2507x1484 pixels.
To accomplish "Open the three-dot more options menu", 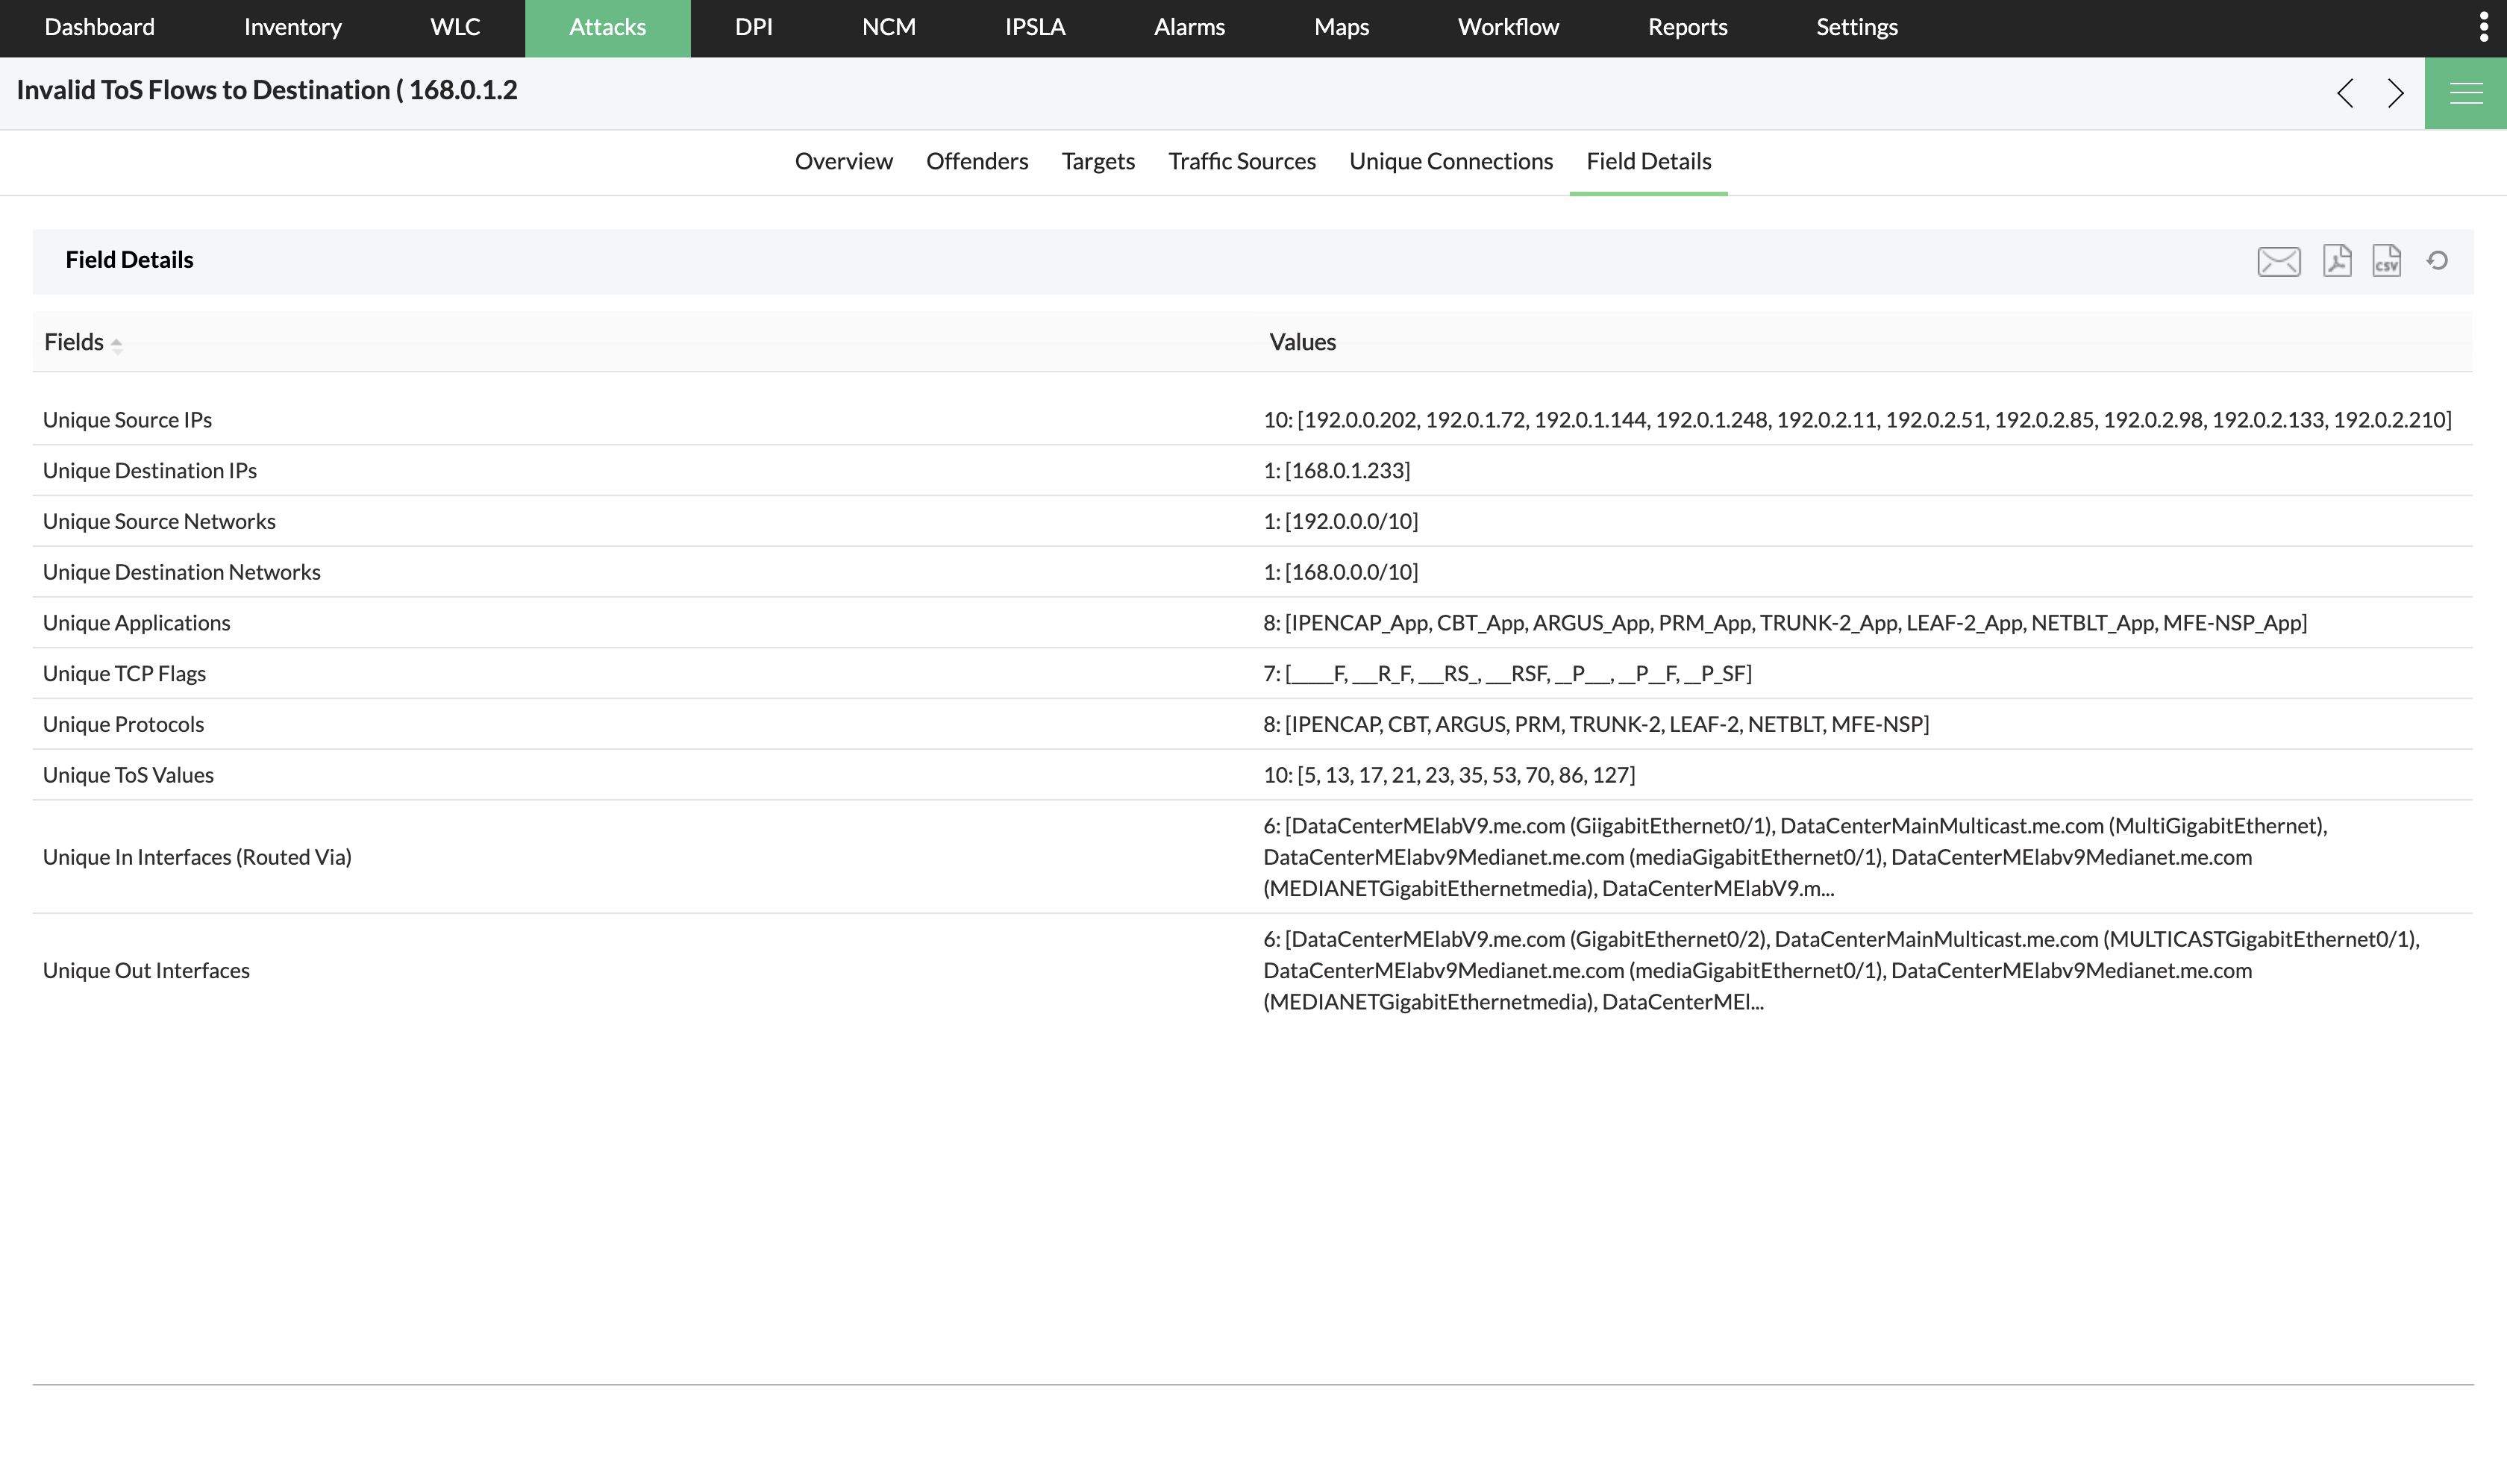I will tap(2483, 27).
